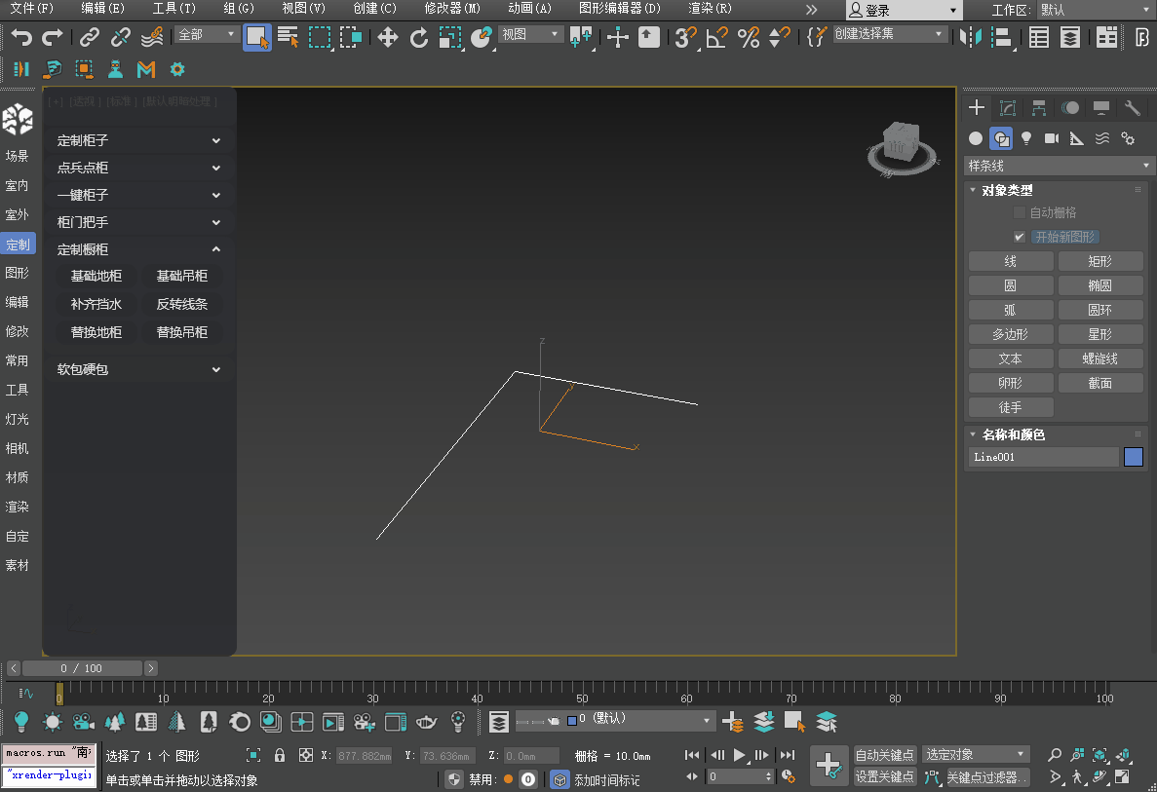Open the Motion tab in command panel
This screenshot has width=1157, height=792.
(x=1070, y=108)
